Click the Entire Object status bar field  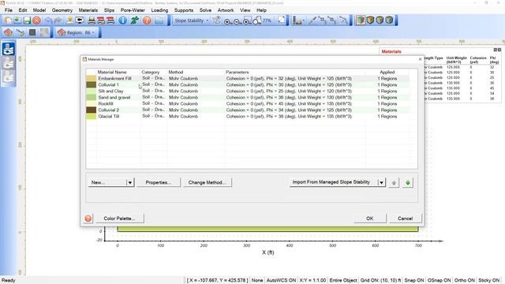coord(343,281)
